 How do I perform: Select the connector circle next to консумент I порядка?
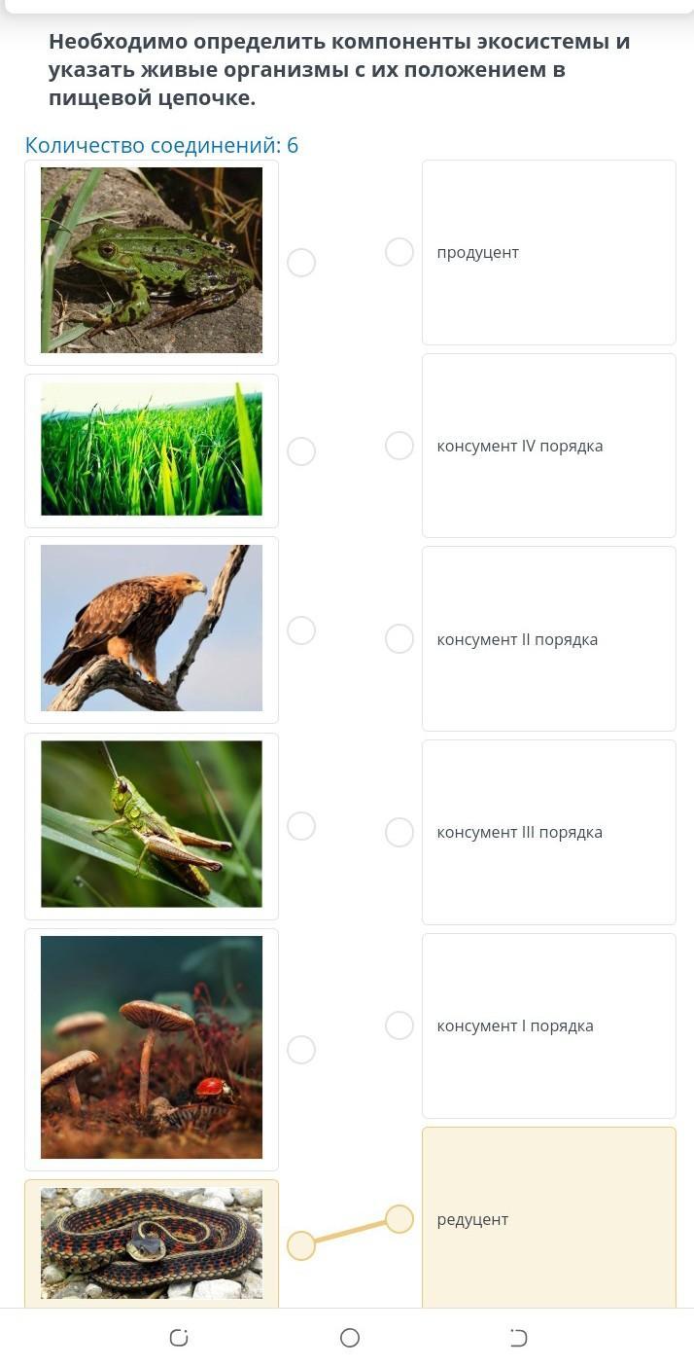coord(399,1025)
